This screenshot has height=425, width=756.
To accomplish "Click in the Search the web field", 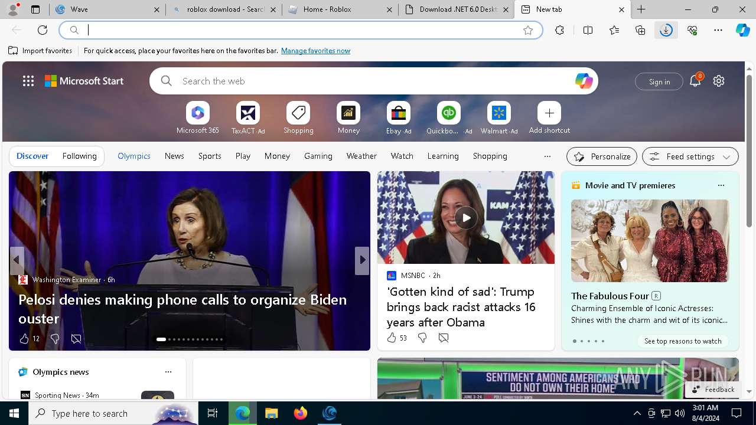I will [373, 81].
